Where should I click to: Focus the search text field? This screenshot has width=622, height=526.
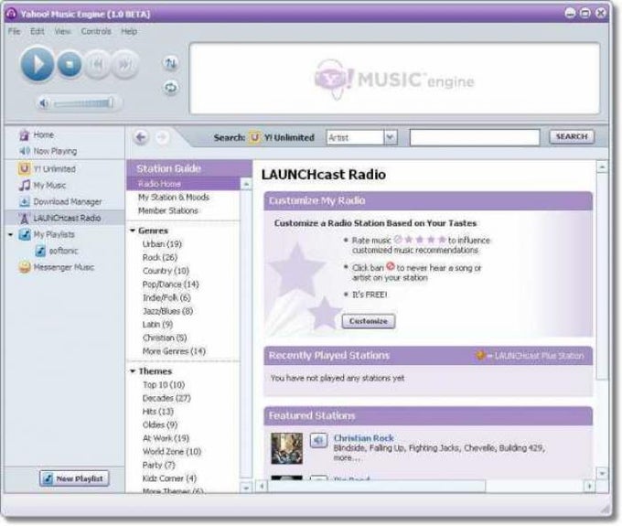click(x=475, y=137)
